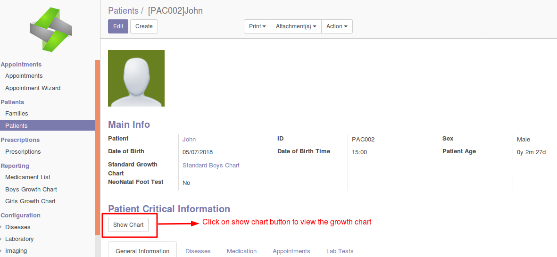Open the Action dropdown
Image resolution: width=557 pixels, height=257 pixels.
(337, 26)
